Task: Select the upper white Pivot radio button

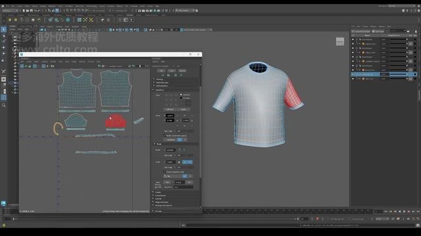Action: pyautogui.click(x=181, y=94)
